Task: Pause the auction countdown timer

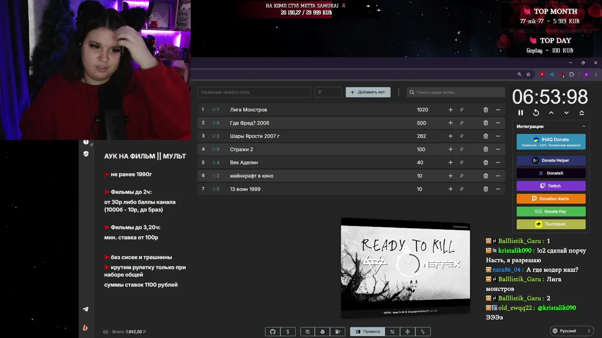Action: [521, 113]
